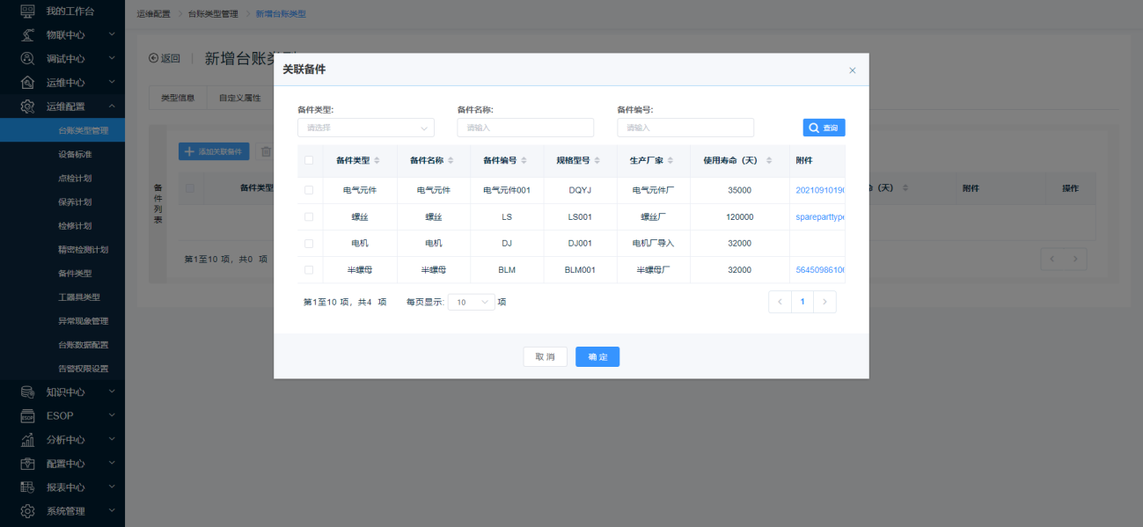Click the 运维中心 house icon
Screen dimensions: 1143x527
coord(27,82)
